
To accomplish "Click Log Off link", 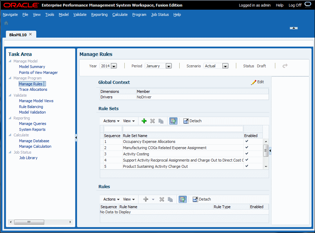I will pos(295,5).
